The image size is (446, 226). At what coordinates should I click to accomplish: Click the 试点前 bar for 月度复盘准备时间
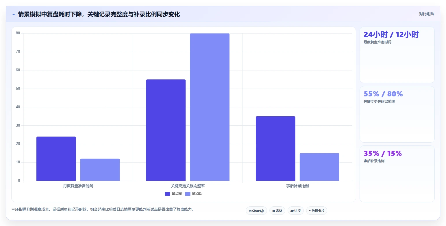pos(56,159)
